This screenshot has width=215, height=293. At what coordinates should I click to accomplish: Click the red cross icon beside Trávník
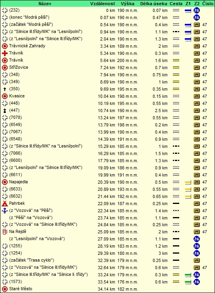pyautogui.click(x=5, y=53)
